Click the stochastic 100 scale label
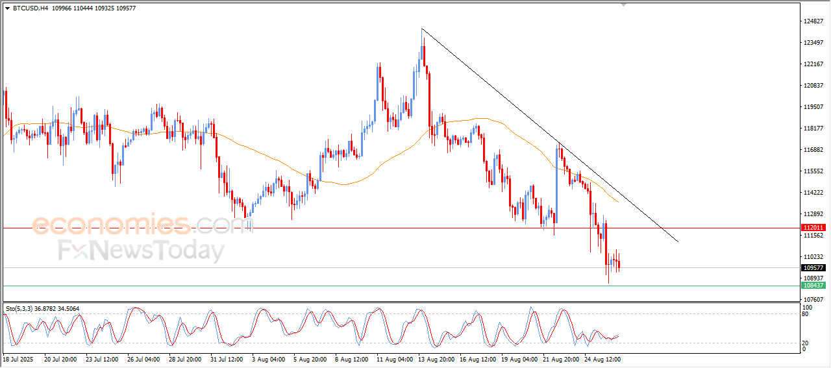This screenshot has height=368, width=831. tap(808, 307)
